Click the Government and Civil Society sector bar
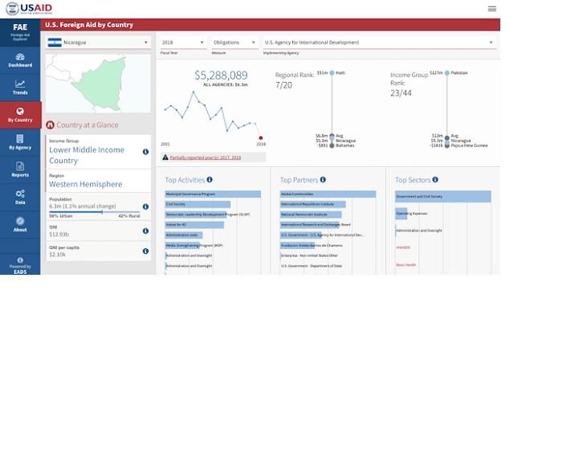Image resolution: width=587 pixels, height=466 pixels. [443, 196]
